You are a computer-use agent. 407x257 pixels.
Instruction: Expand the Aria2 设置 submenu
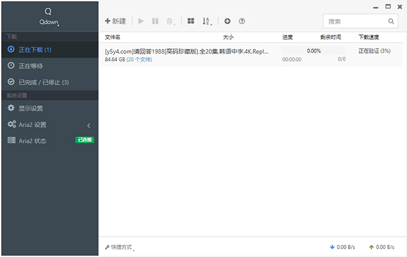tap(50, 125)
